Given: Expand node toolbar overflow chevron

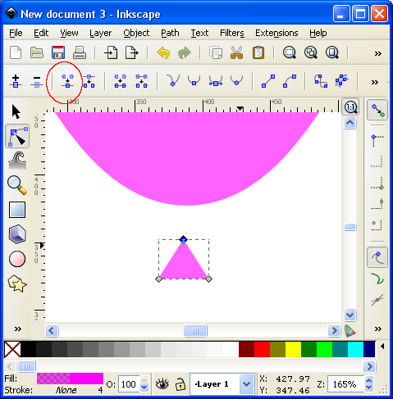Looking at the screenshot, I should (375, 82).
